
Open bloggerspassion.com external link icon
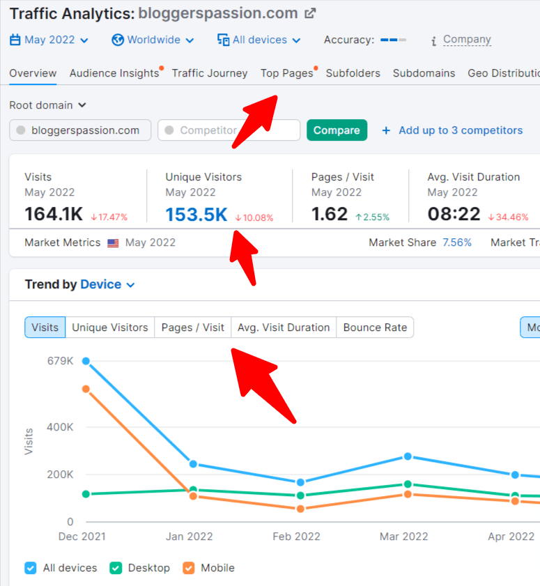pyautogui.click(x=310, y=13)
